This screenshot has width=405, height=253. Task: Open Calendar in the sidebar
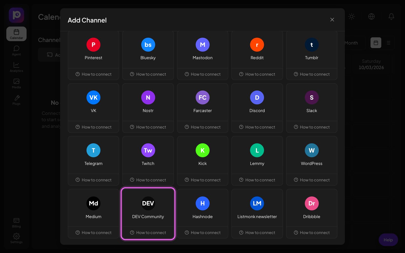point(16,34)
